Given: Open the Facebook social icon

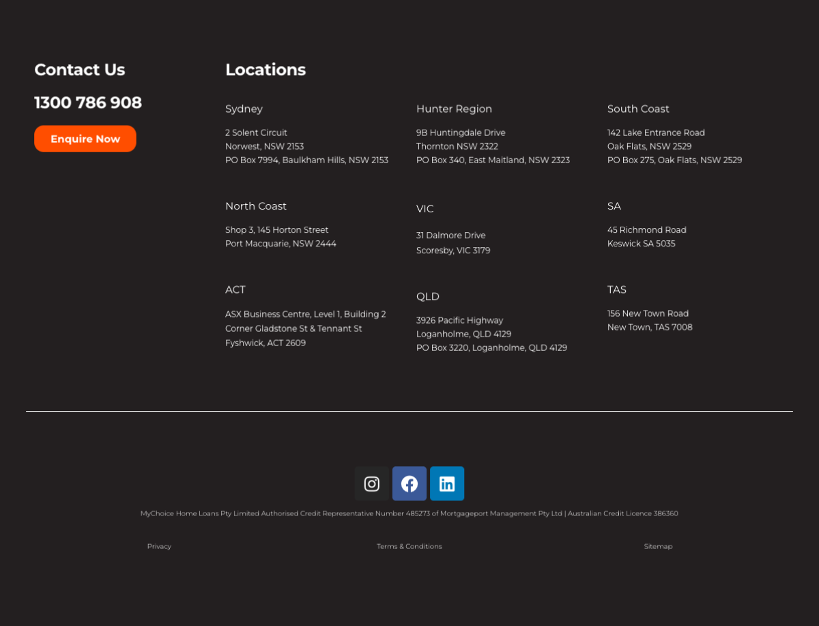Looking at the screenshot, I should coord(409,484).
